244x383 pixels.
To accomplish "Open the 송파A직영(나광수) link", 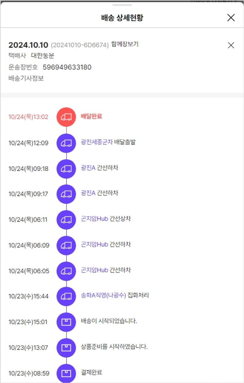I will click(103, 296).
